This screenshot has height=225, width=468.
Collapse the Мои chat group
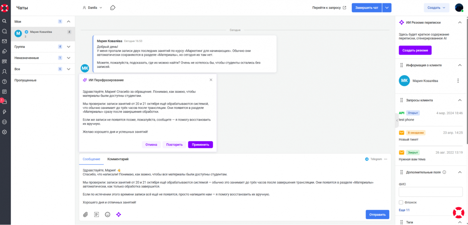(69, 22)
